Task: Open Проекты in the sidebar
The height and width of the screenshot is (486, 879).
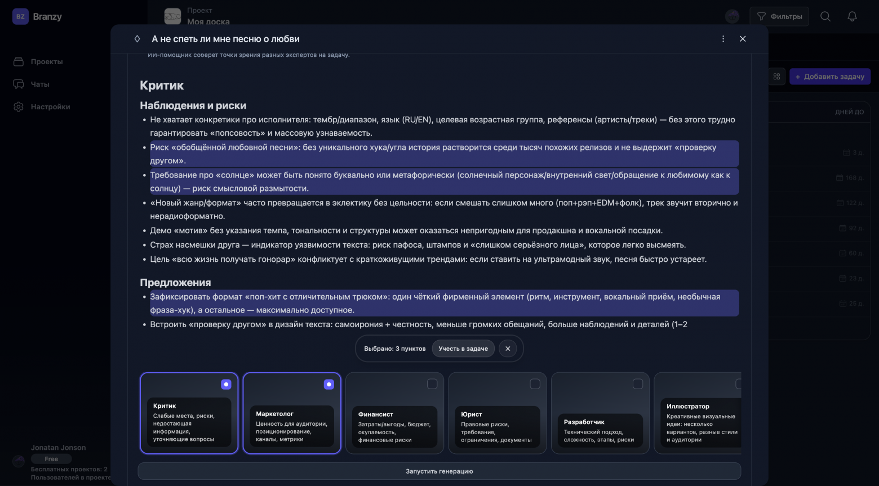Action: (46, 61)
